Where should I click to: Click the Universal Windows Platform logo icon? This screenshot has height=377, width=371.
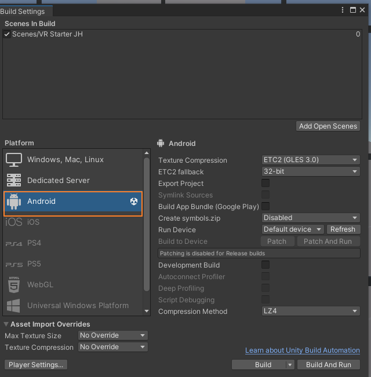[13, 306]
